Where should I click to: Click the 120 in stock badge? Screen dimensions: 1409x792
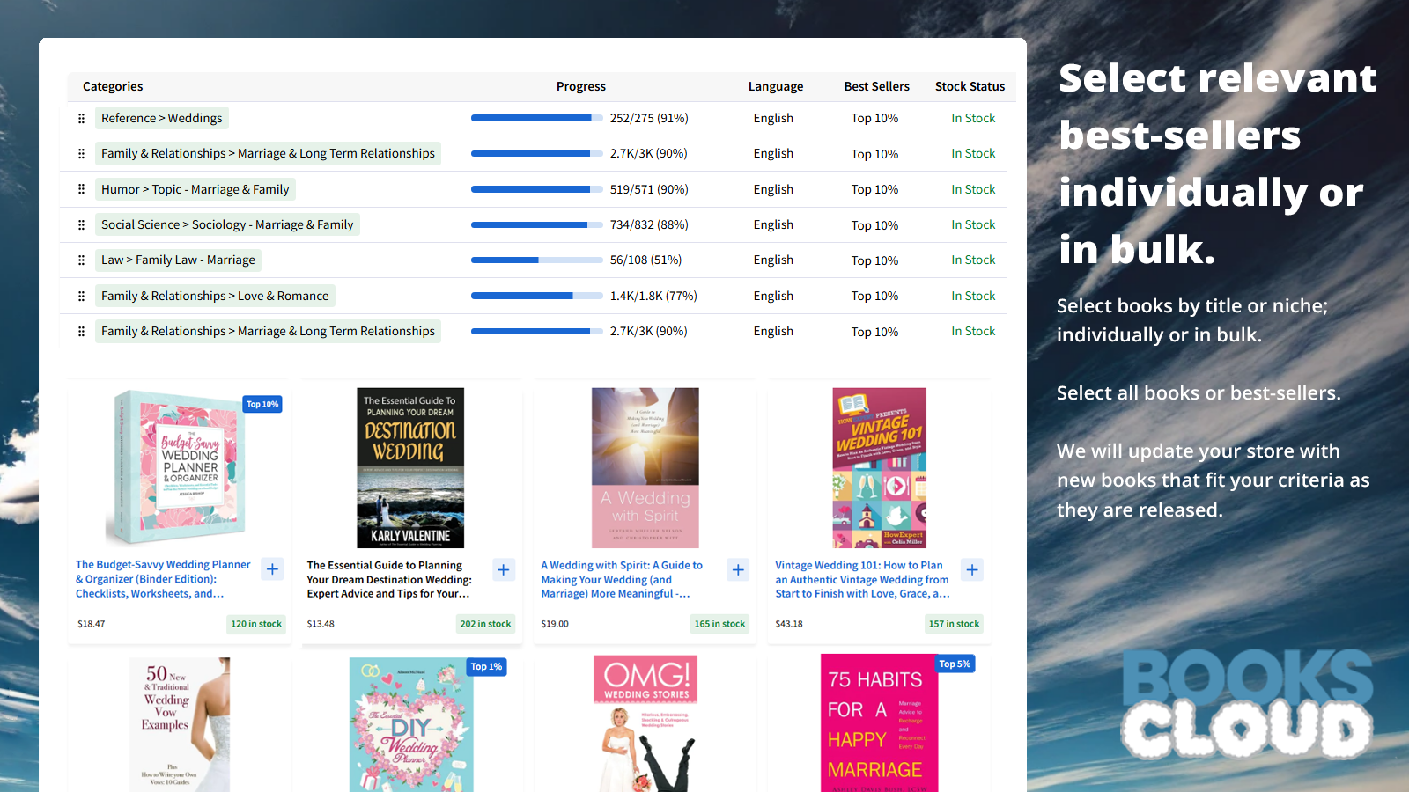pos(256,624)
